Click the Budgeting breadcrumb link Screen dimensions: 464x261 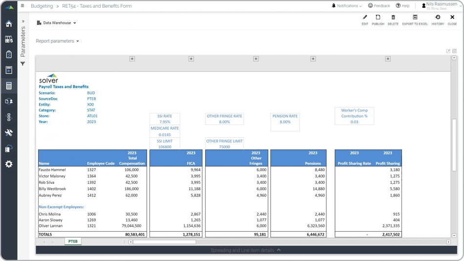click(x=42, y=6)
